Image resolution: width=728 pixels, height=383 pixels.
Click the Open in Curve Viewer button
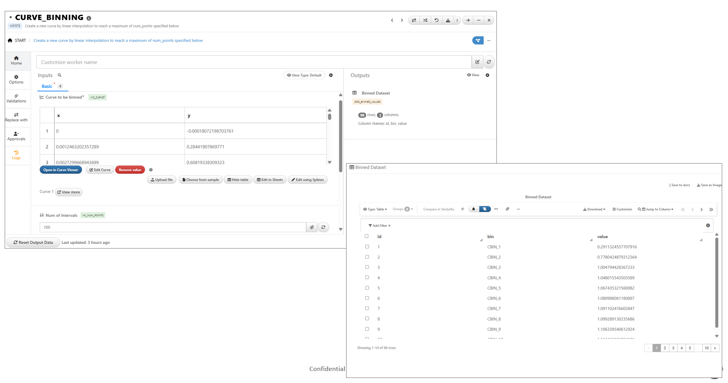tap(61, 170)
